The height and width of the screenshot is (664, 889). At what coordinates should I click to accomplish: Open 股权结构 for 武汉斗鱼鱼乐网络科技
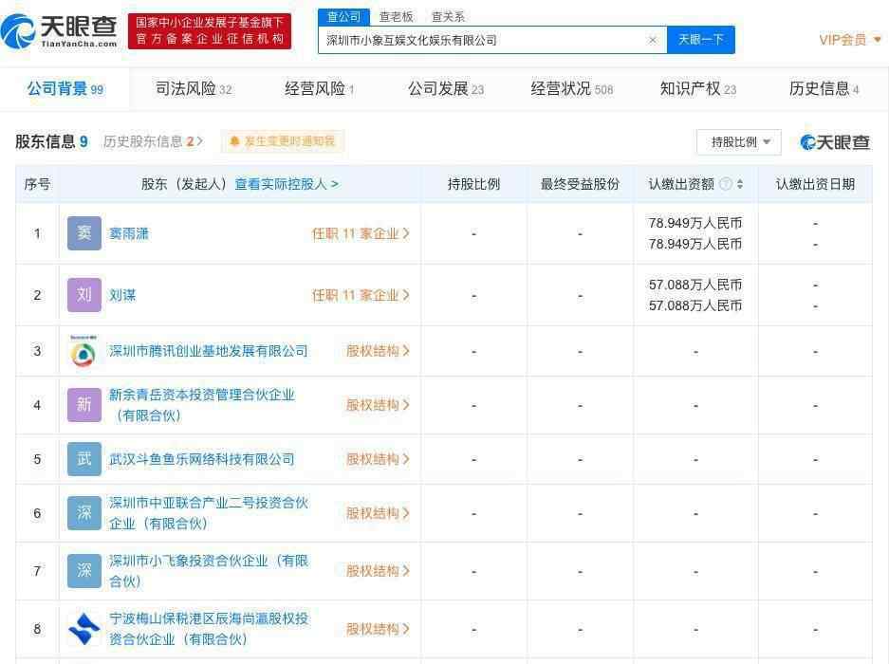[x=378, y=459]
